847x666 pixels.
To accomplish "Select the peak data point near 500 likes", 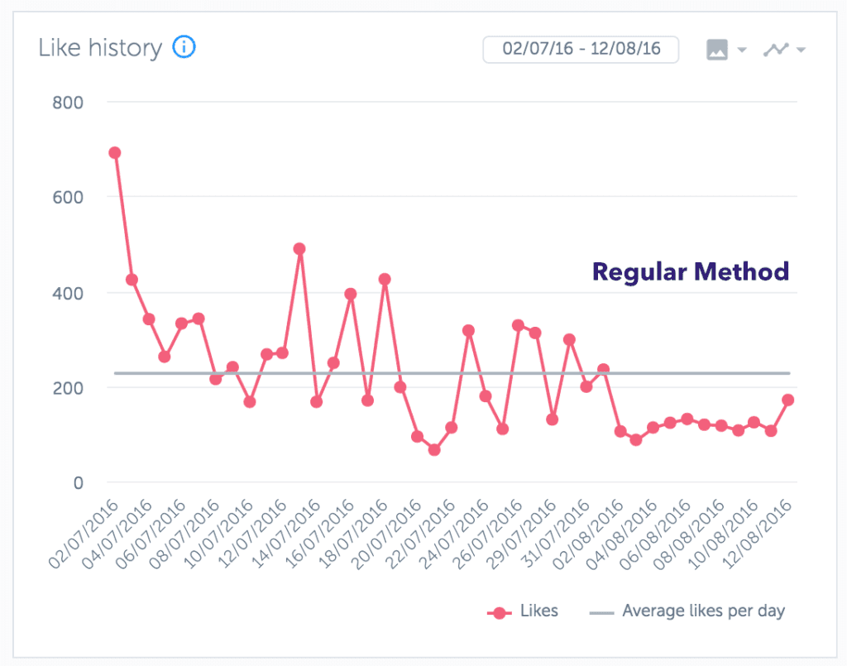I will coord(299,248).
